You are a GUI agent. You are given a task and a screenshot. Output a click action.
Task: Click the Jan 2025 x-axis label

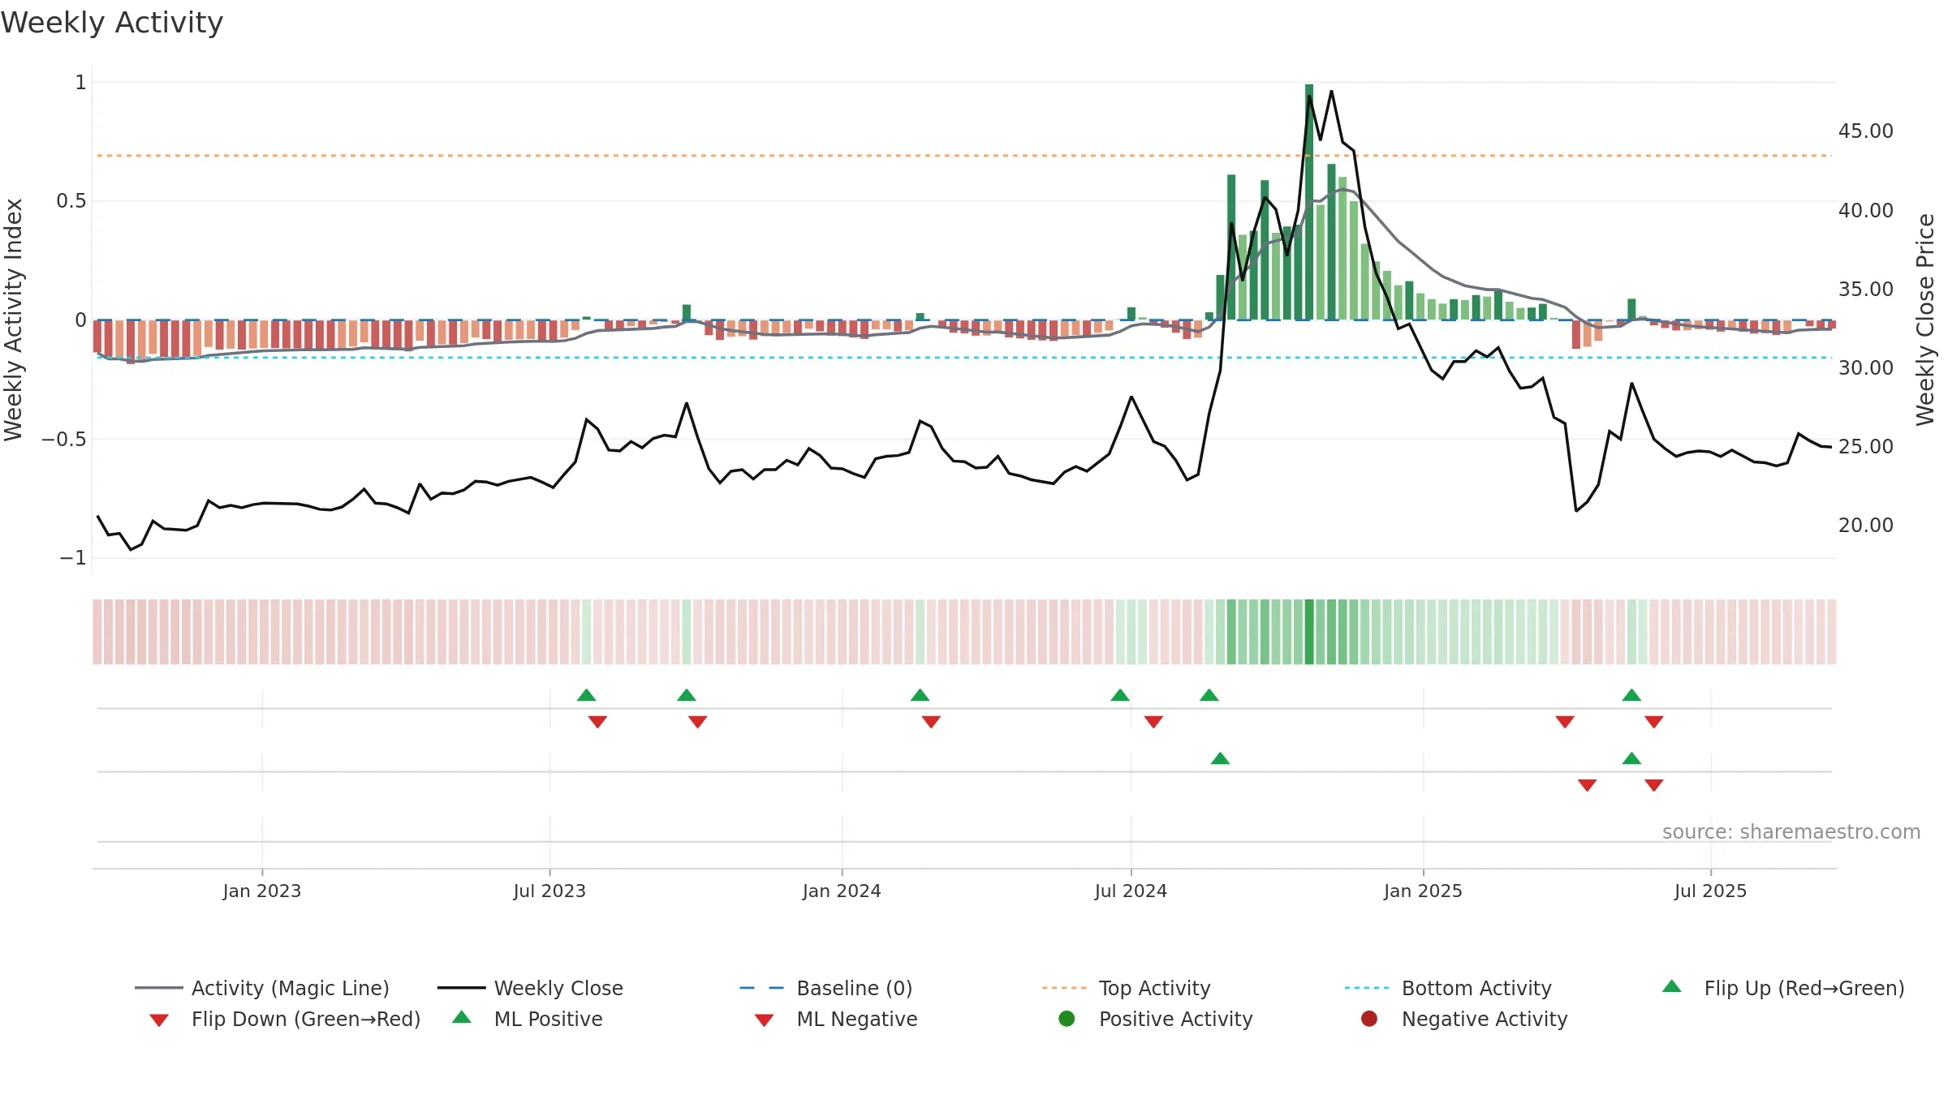[1423, 891]
